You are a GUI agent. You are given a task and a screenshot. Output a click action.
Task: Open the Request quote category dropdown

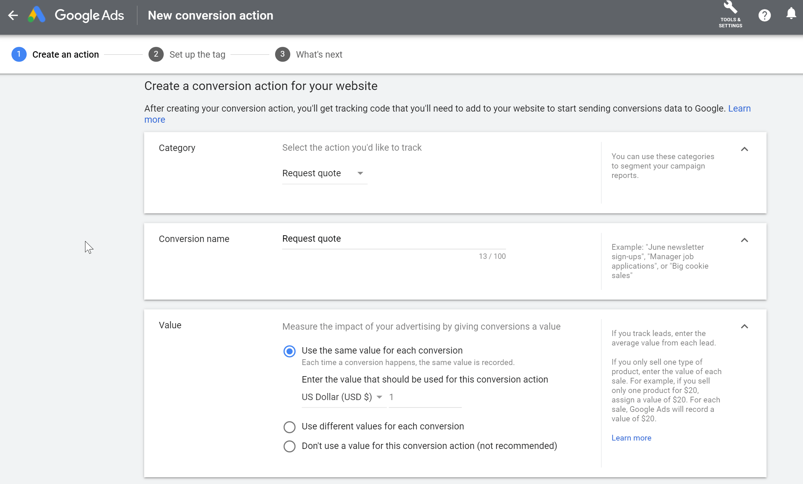pos(324,173)
